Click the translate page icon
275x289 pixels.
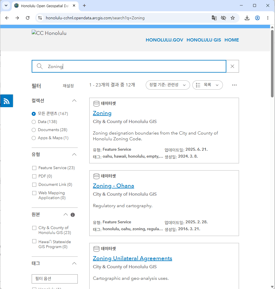click(214, 18)
